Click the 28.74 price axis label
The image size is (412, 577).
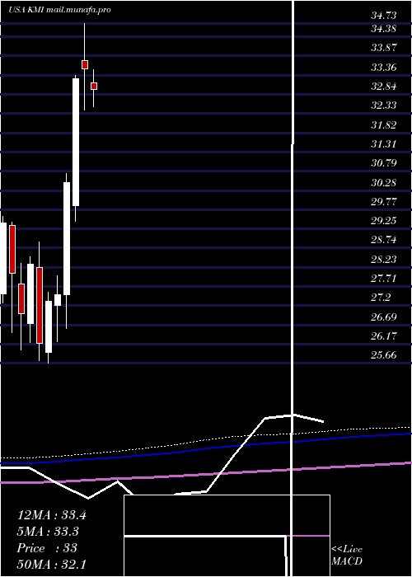click(x=384, y=240)
